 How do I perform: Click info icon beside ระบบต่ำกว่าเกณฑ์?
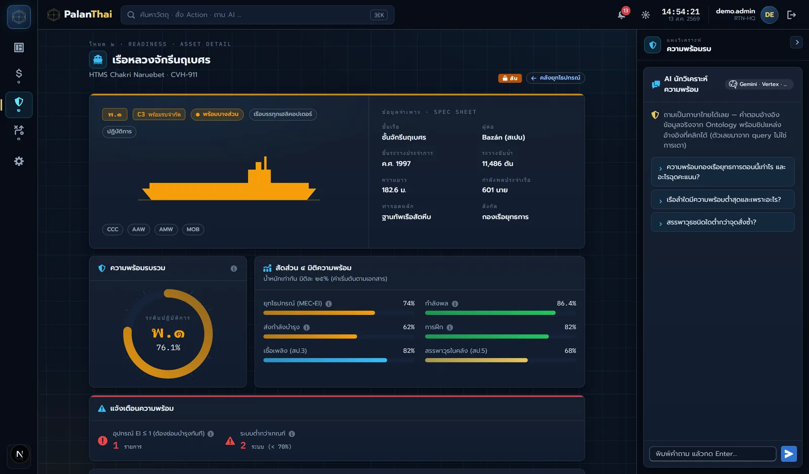(292, 434)
